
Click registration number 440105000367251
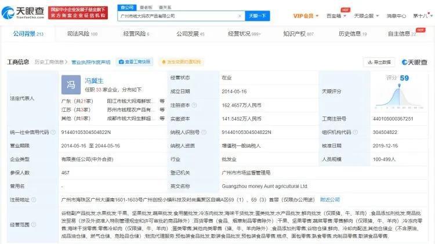coord(393,119)
